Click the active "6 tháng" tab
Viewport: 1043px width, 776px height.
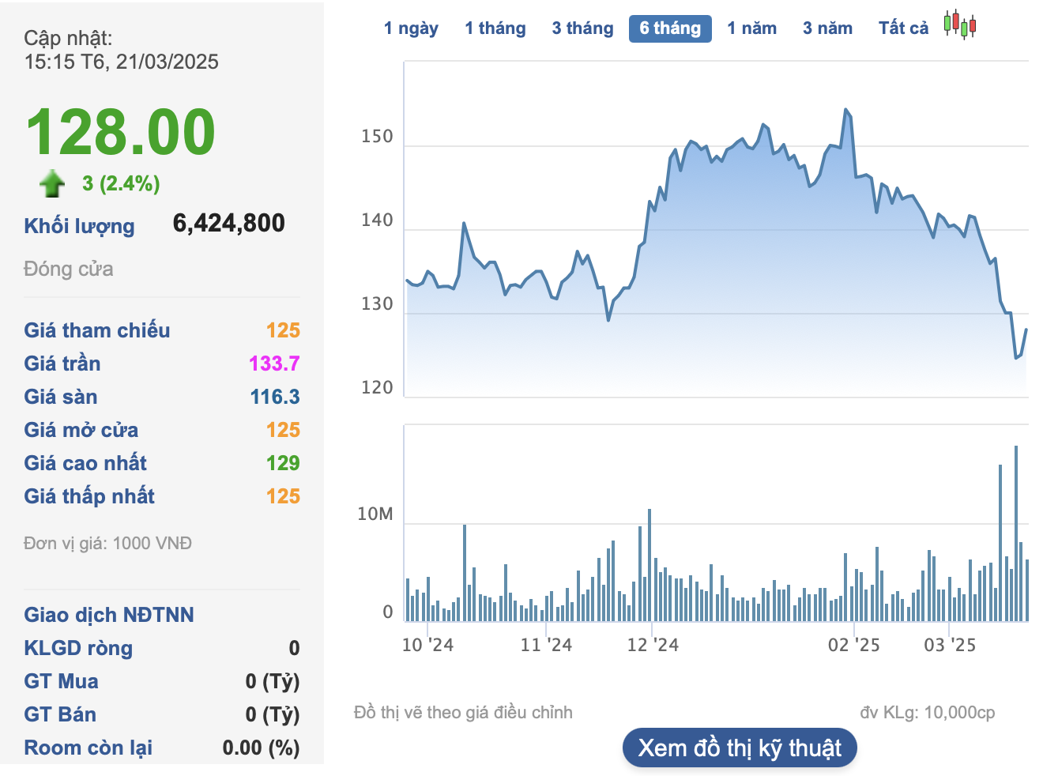670,28
